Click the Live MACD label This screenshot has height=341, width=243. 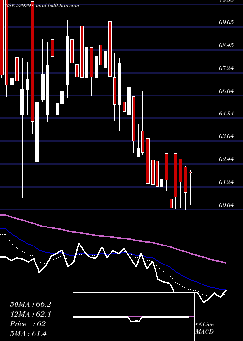tap(205, 328)
